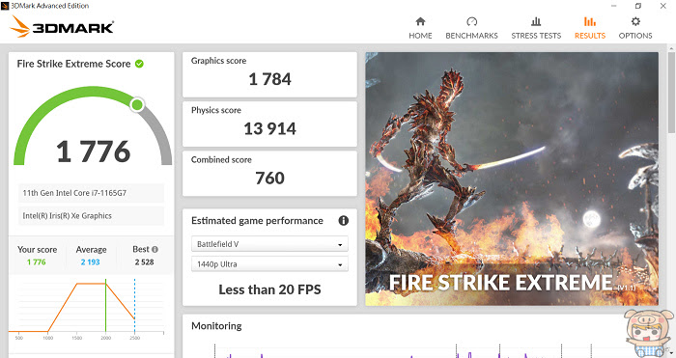Viewport: 676px width, 358px height.
Task: Click the green marker on the distribution chart
Action: pyautogui.click(x=105, y=306)
